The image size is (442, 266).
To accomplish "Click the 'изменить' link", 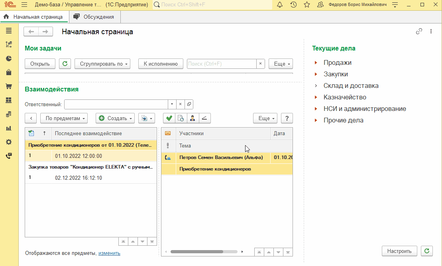I will point(109,253).
